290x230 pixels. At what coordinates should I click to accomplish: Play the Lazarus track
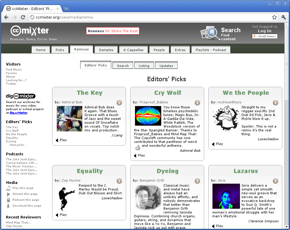[217, 226]
